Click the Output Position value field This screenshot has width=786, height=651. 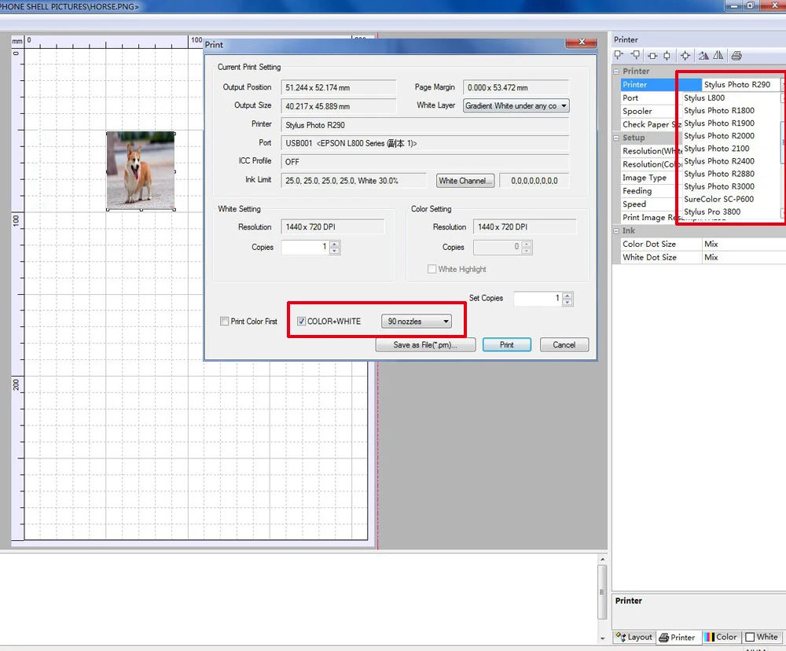(338, 87)
